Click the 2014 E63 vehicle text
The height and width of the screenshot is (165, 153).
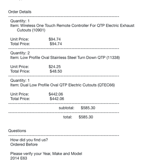click(x=19, y=158)
